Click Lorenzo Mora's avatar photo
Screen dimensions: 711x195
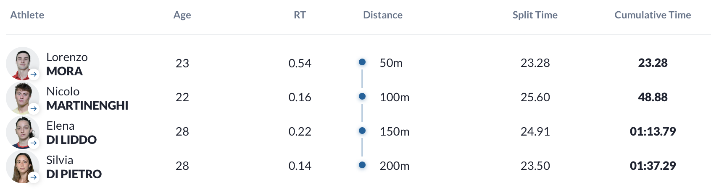[23, 64]
